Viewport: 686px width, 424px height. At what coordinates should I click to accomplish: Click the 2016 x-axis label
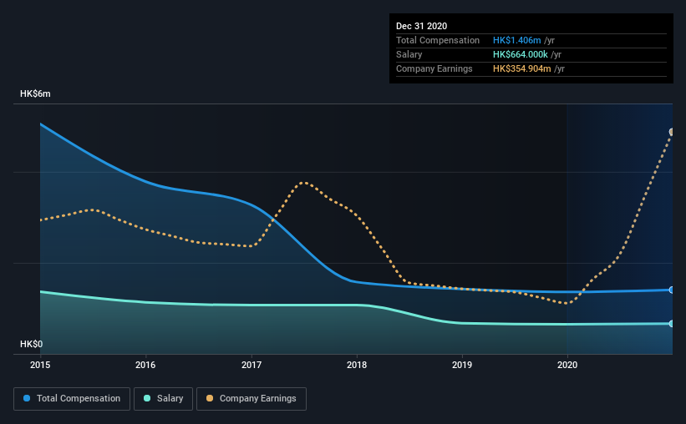[x=145, y=365]
